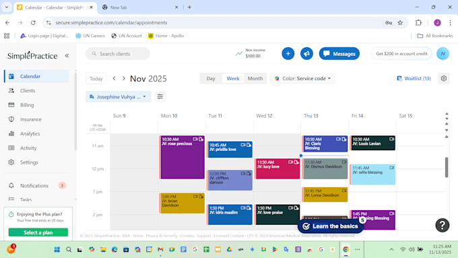Click the calendar vertical scrollbar thumb
This screenshot has height=258, width=458.
447,167
